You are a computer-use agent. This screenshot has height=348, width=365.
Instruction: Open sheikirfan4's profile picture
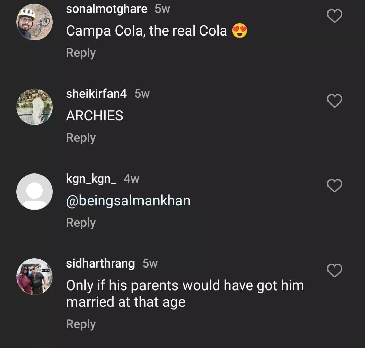(x=34, y=107)
